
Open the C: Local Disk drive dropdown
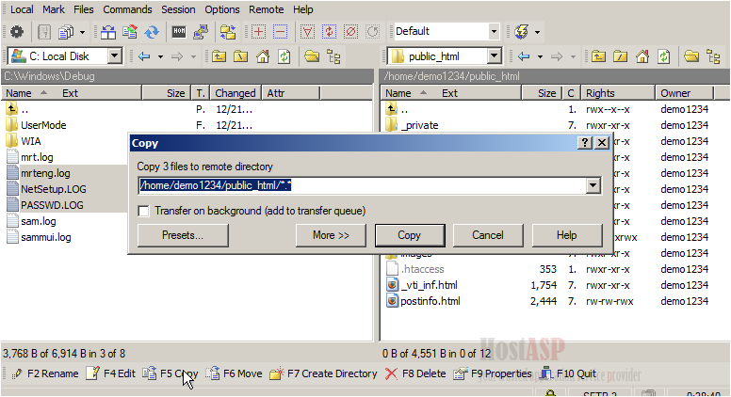115,56
